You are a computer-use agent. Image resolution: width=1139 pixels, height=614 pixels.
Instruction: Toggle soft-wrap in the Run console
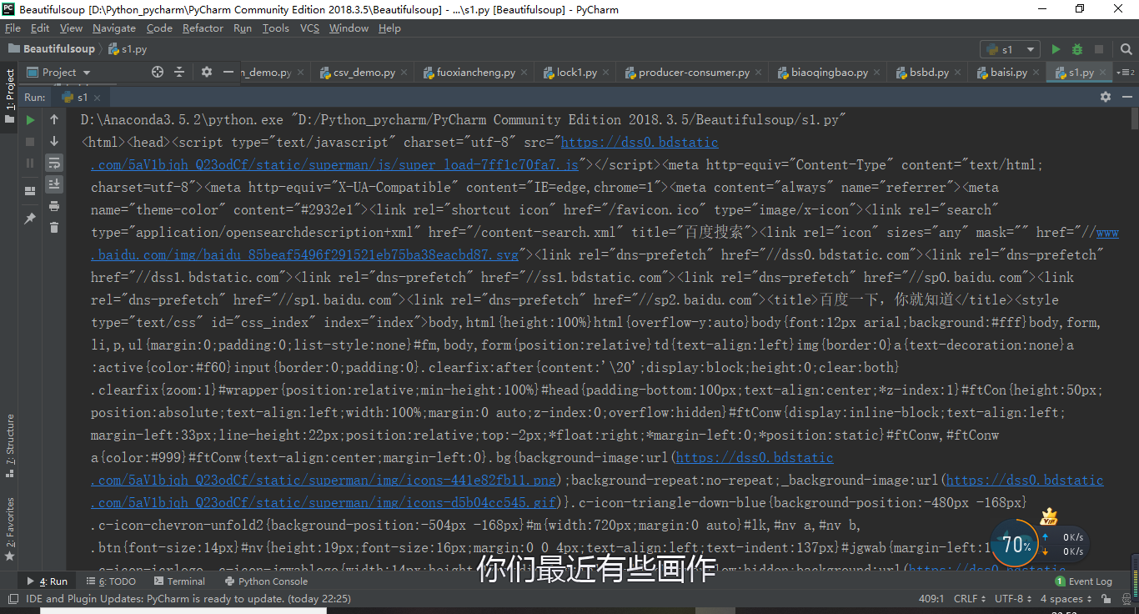(54, 163)
